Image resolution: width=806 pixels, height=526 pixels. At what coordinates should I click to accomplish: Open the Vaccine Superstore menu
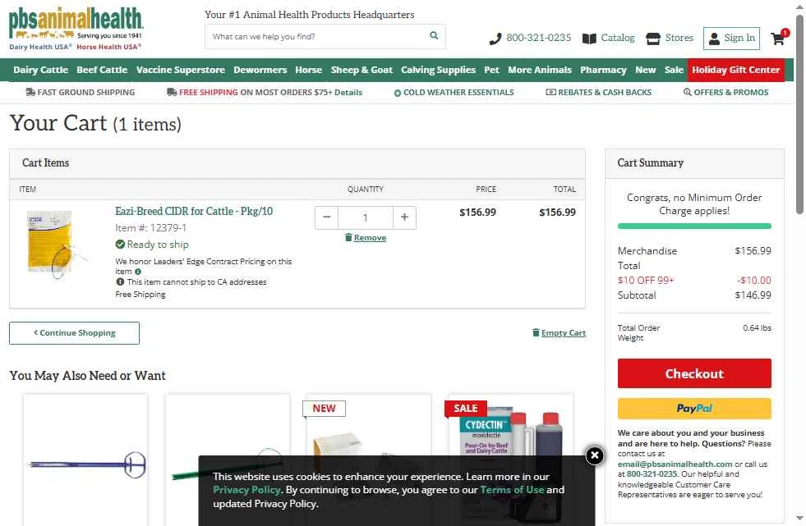coord(181,70)
